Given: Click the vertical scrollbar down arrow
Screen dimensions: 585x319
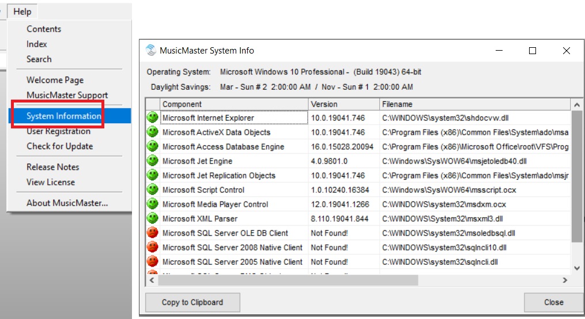Looking at the screenshot, I should click(x=577, y=268).
